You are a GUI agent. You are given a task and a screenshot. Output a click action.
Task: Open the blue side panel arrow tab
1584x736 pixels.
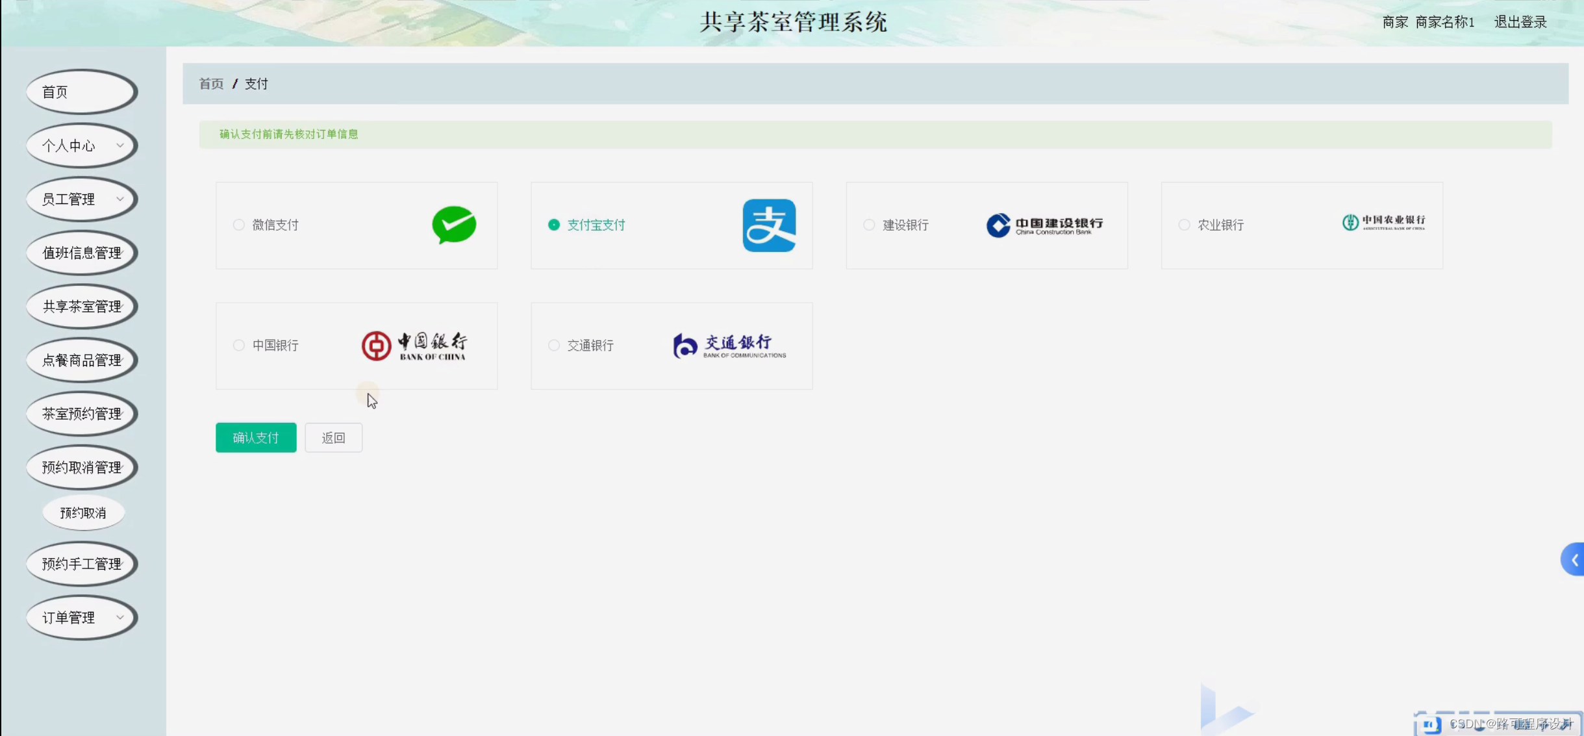coord(1574,559)
